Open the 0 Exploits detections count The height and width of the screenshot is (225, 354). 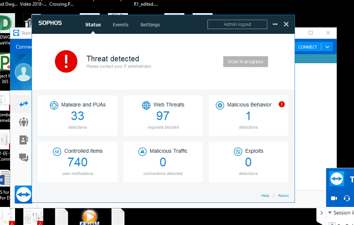click(x=248, y=162)
